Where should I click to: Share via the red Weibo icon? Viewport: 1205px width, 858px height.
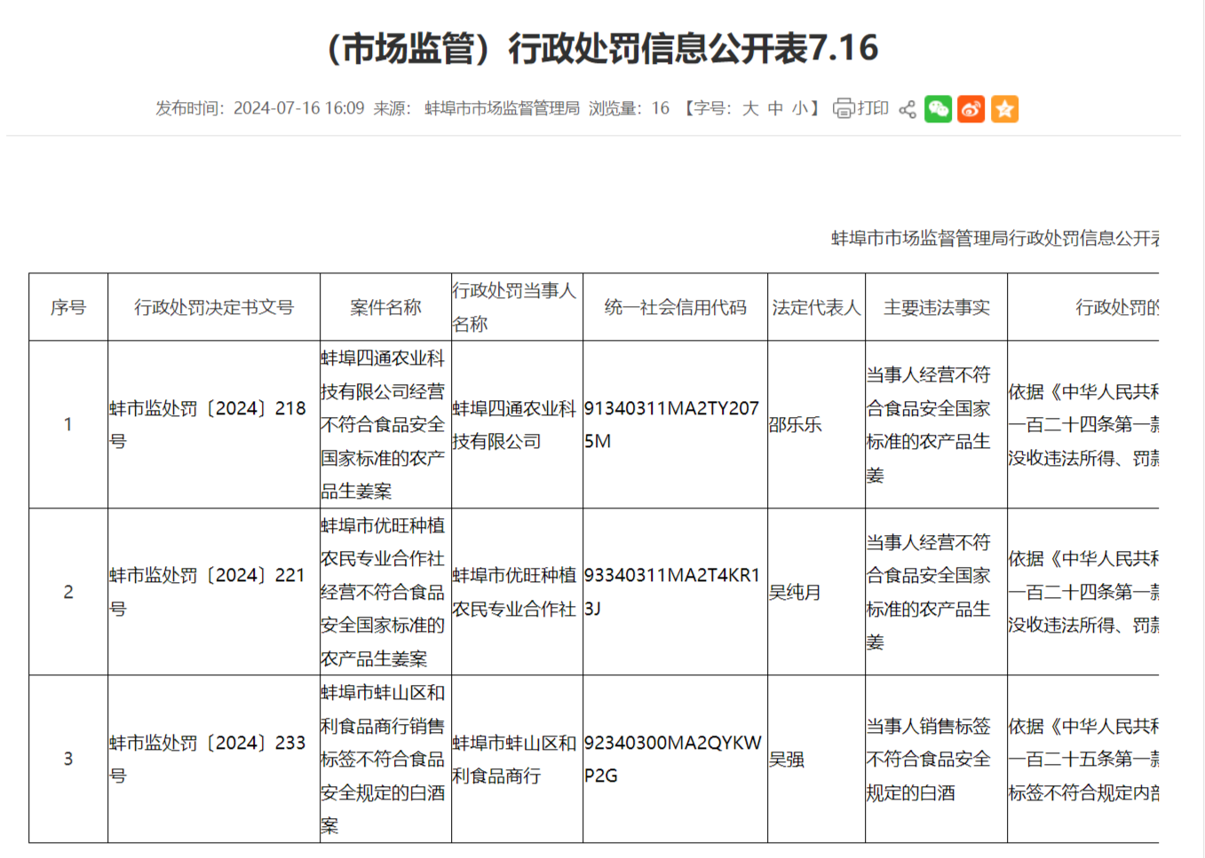pos(971,108)
